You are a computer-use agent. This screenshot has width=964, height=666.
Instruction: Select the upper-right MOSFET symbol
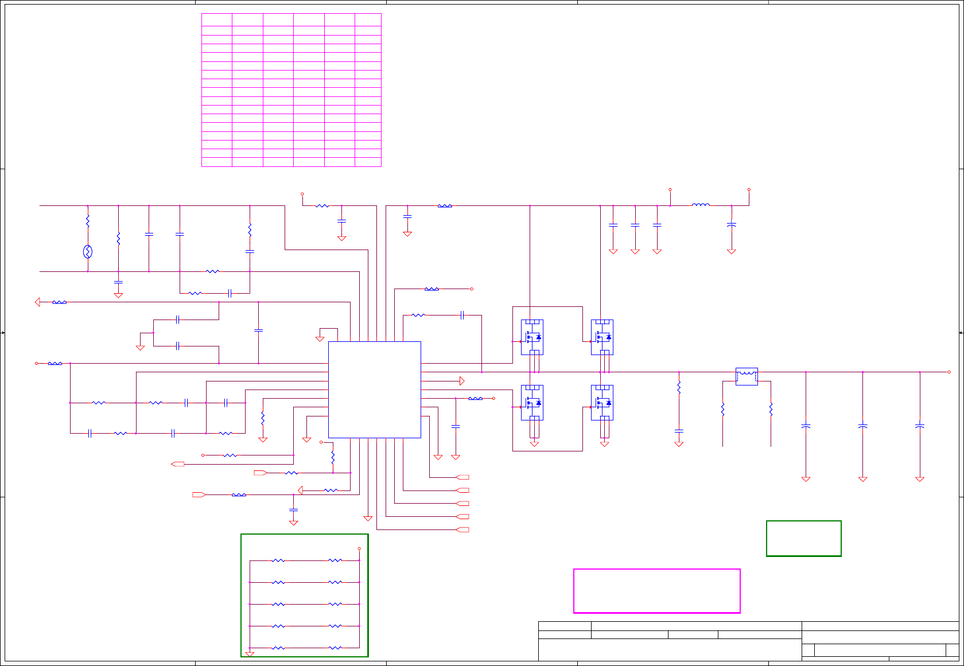click(602, 337)
